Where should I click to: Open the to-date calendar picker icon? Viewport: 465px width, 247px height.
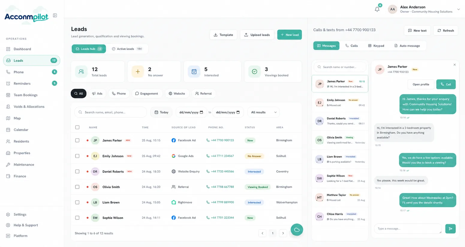(x=238, y=112)
